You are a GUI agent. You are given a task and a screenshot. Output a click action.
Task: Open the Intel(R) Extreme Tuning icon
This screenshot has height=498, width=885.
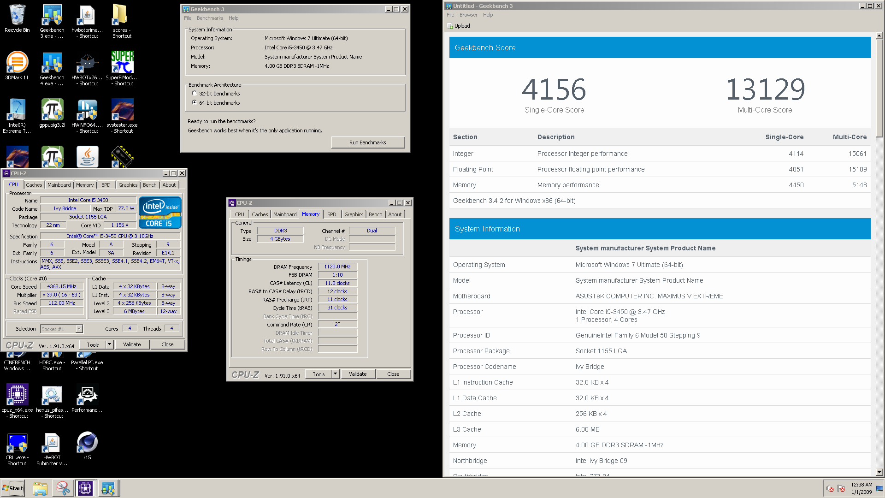17,116
